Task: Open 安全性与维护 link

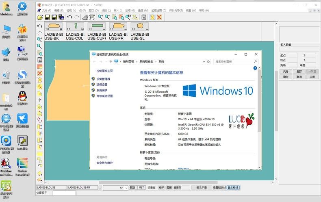Action: [x=104, y=163]
